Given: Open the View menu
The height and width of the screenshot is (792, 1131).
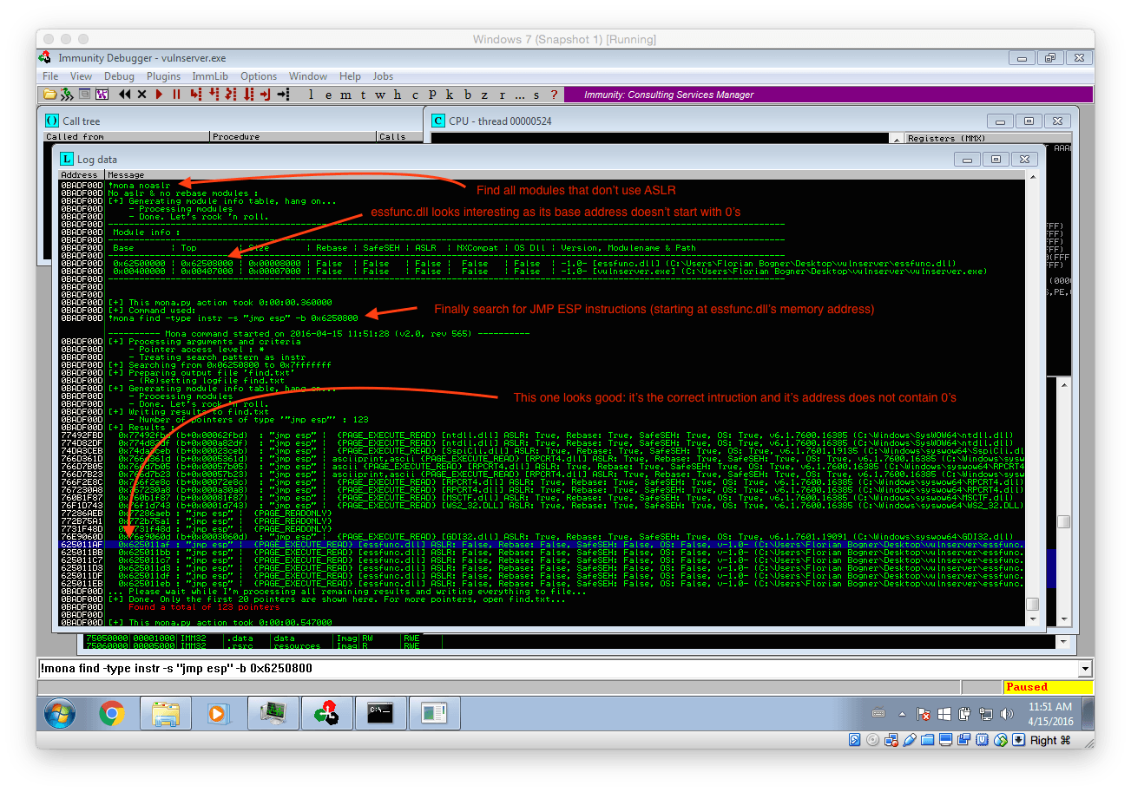Looking at the screenshot, I should pos(81,76).
